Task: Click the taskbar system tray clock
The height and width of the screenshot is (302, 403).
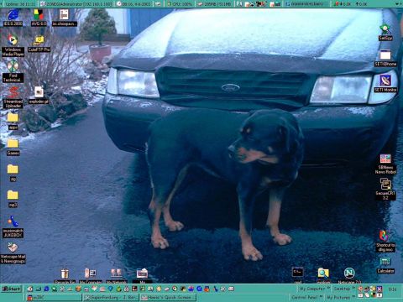Action: click(x=392, y=289)
